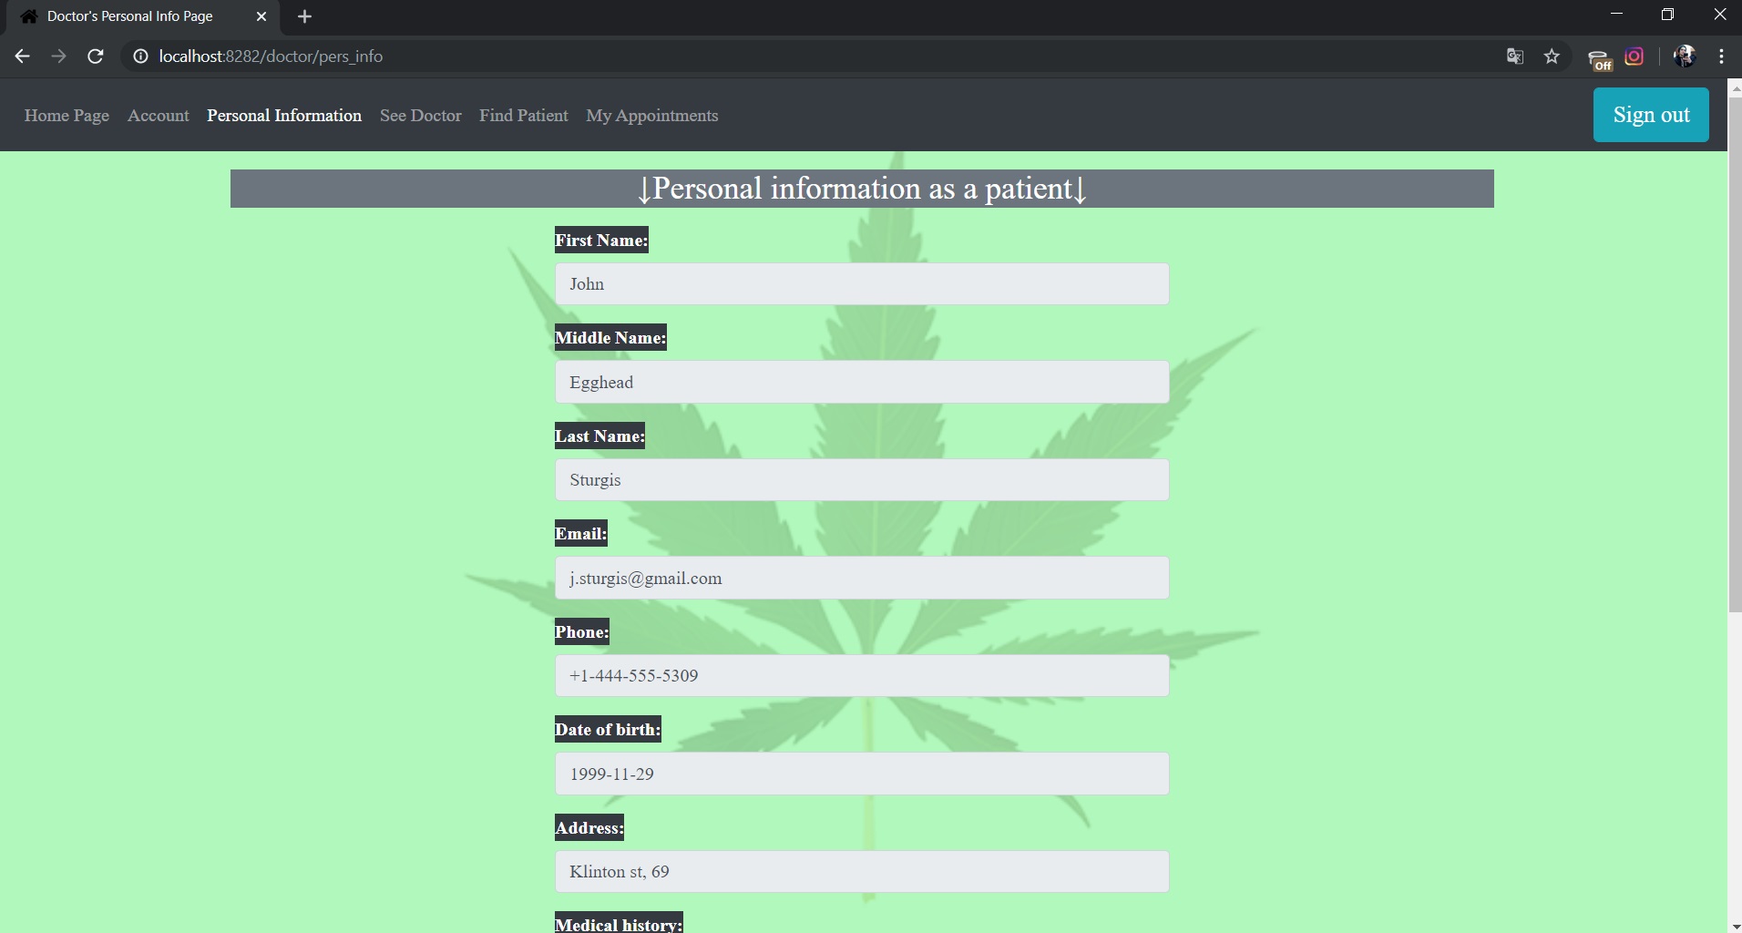Screen dimensions: 1742x933
Task: Go back to the previous page
Action: [x=23, y=56]
